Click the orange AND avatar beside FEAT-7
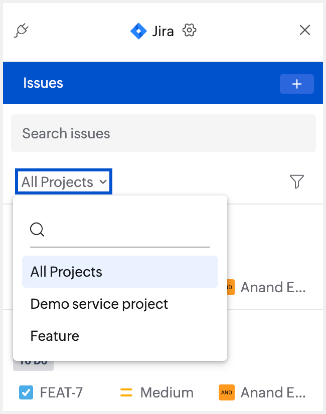The height and width of the screenshot is (414, 326). pyautogui.click(x=227, y=392)
